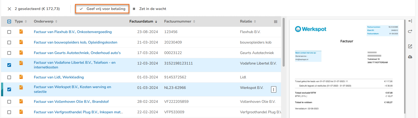Click document icon of Flexhub invoice
The image size is (418, 118).
coord(21,31)
